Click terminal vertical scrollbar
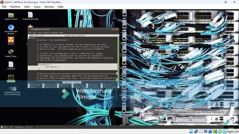 pyautogui.click(x=118, y=61)
